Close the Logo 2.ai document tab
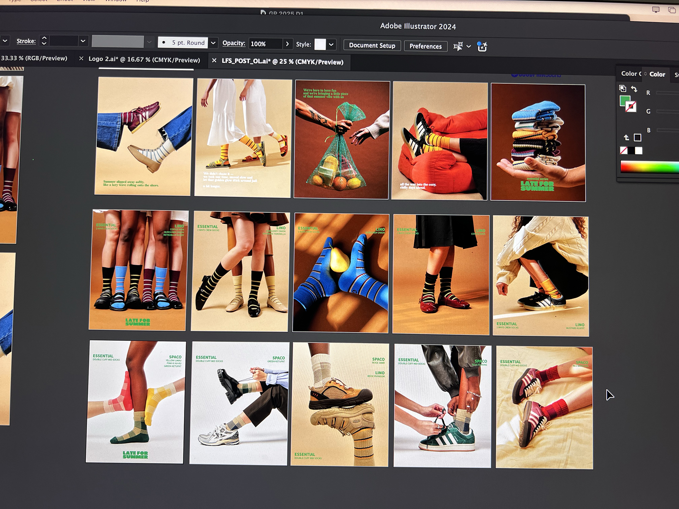The image size is (679, 509). [81, 58]
